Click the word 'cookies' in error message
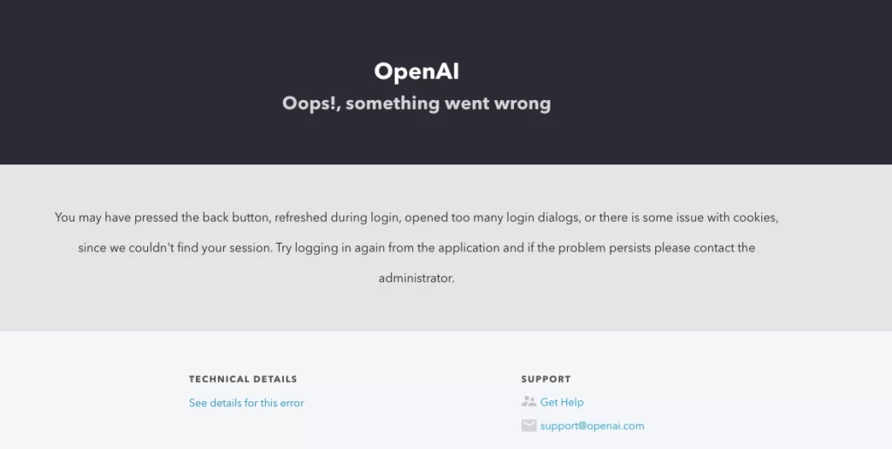Screen dimensions: 892x449 click(754, 218)
